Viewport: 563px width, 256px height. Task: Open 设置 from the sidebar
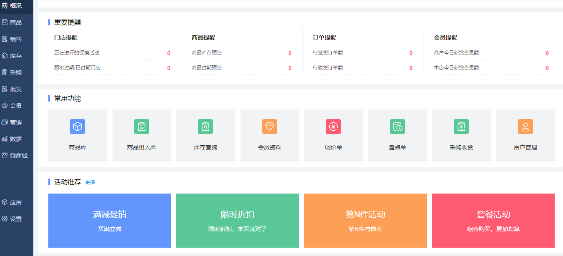[x=17, y=219]
